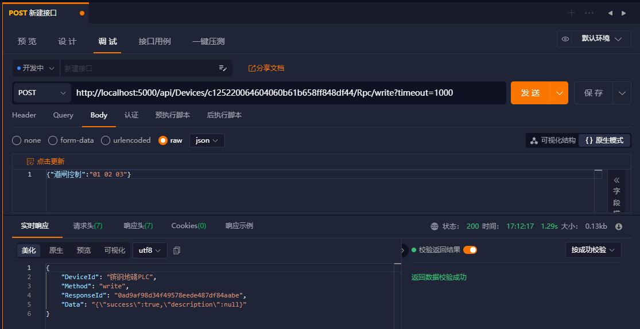This screenshot has width=640, height=329.
Task: Select the form-data body type
Action: point(53,140)
